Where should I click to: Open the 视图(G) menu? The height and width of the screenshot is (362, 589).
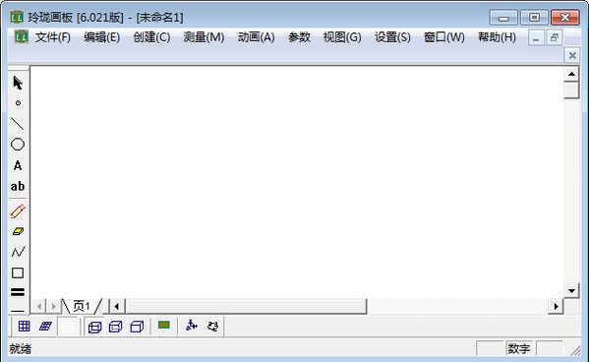pos(342,37)
